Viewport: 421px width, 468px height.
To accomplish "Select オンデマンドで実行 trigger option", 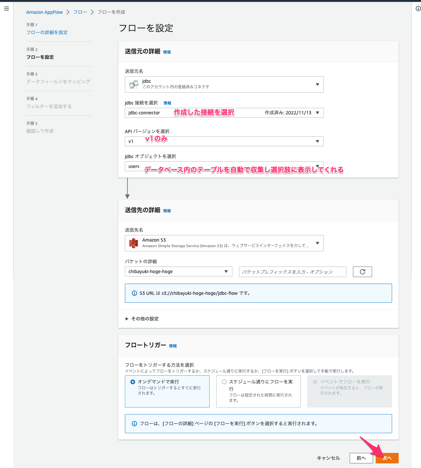I will click(x=132, y=382).
